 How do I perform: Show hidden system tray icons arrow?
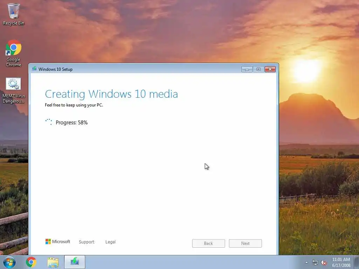tap(306, 263)
